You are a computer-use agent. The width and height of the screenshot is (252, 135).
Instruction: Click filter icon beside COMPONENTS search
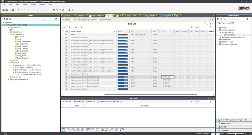pos(248,19)
